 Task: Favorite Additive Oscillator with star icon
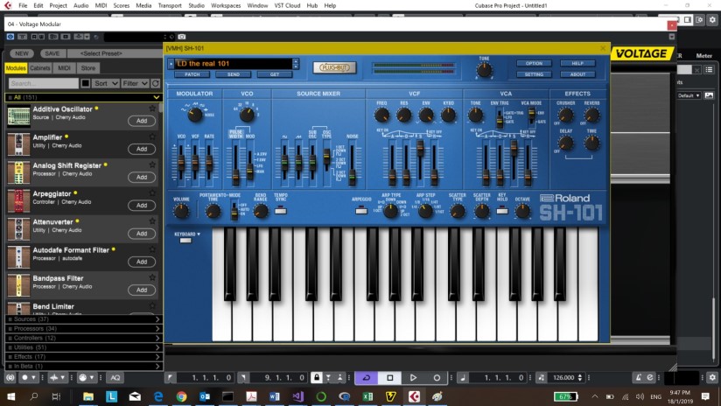tap(152, 108)
